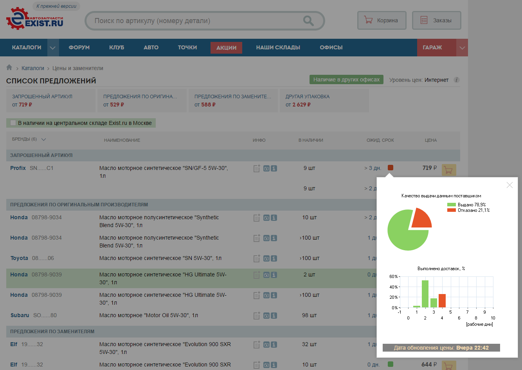Open info icon for Profix SN/GF-5 row
522x370 pixels.
tap(274, 168)
